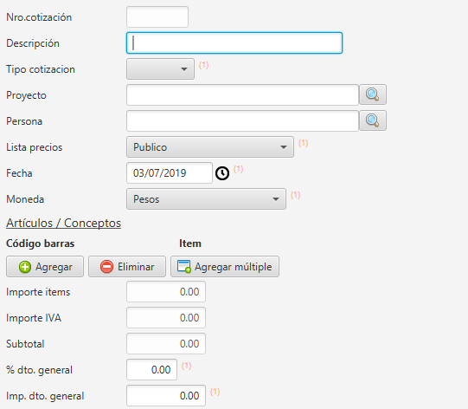Click the Fecha date field 03/07/2019

(170, 173)
